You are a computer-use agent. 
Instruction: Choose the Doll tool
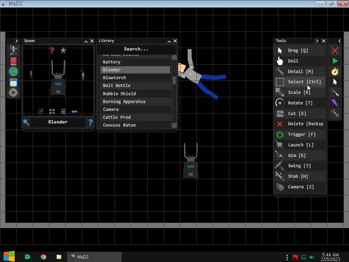click(300, 61)
